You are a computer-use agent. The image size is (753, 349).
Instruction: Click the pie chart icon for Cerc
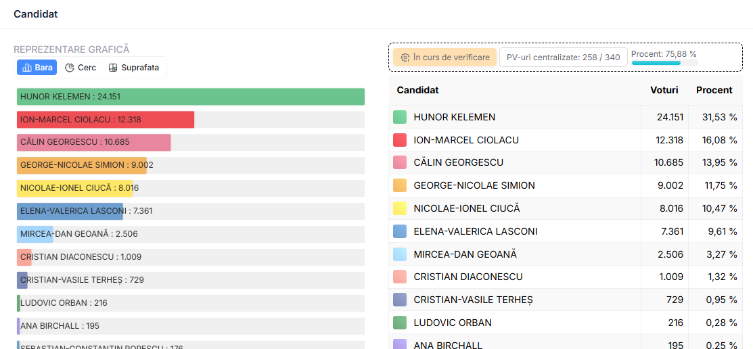[x=70, y=68]
